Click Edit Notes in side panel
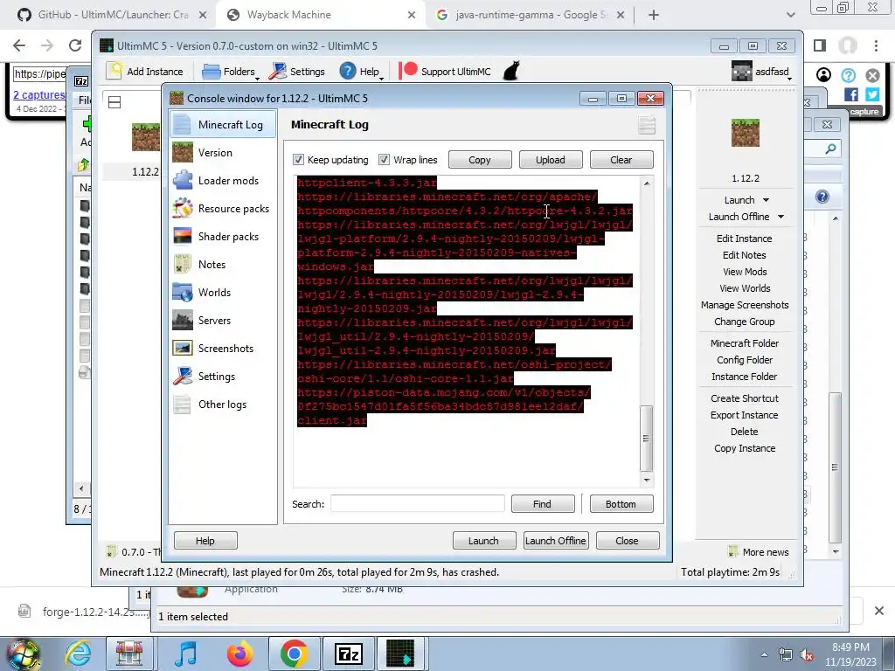Screen dimensions: 895x671 745,255
